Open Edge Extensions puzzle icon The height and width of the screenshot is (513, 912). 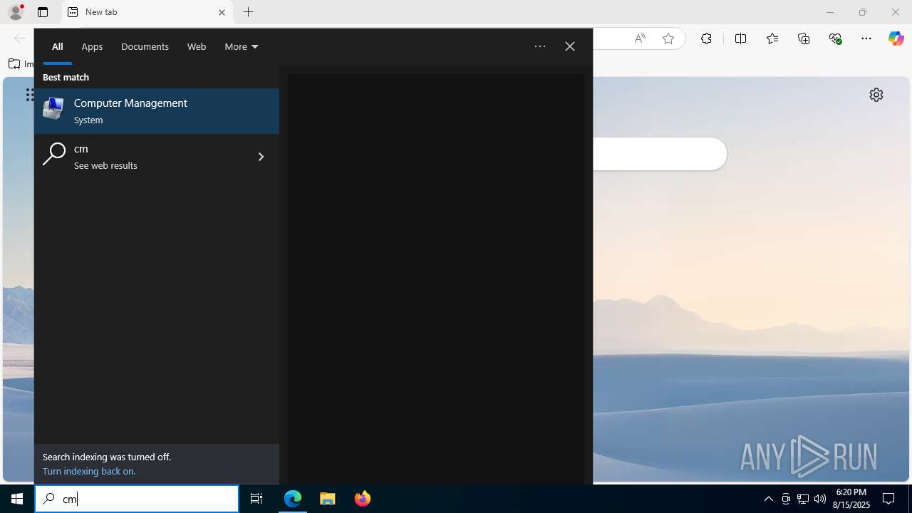pos(706,38)
